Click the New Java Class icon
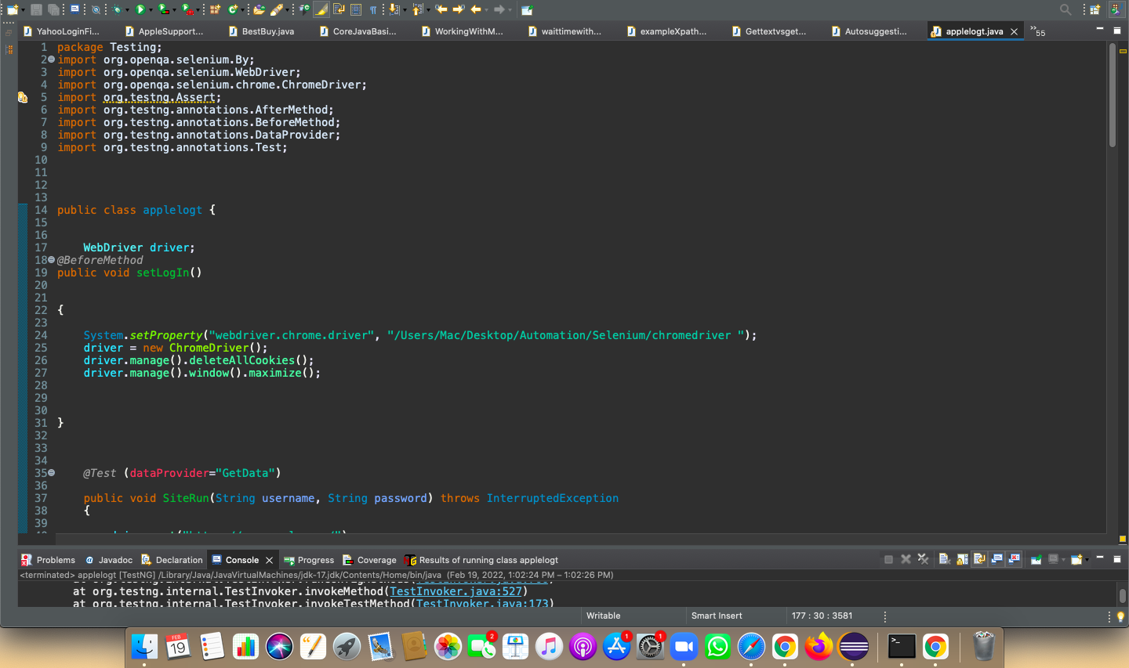 point(233,9)
